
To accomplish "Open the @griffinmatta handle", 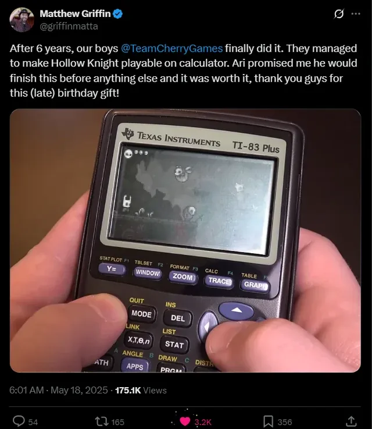I will tap(69, 26).
